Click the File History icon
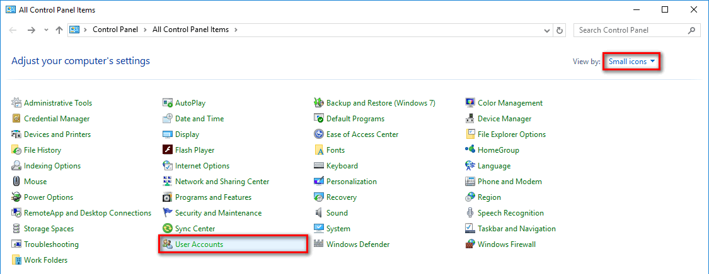The width and height of the screenshot is (709, 274). tap(16, 150)
